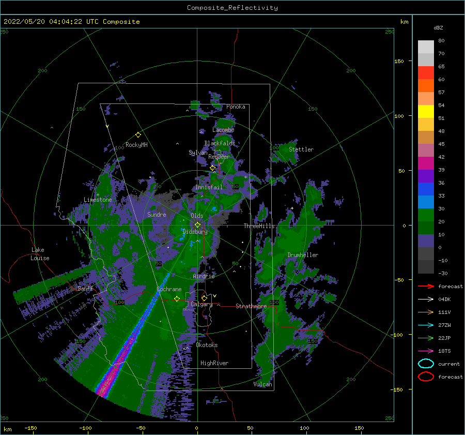Click the km unit label at bottom left
Screen dimensions: 465x435
coord(7,429)
